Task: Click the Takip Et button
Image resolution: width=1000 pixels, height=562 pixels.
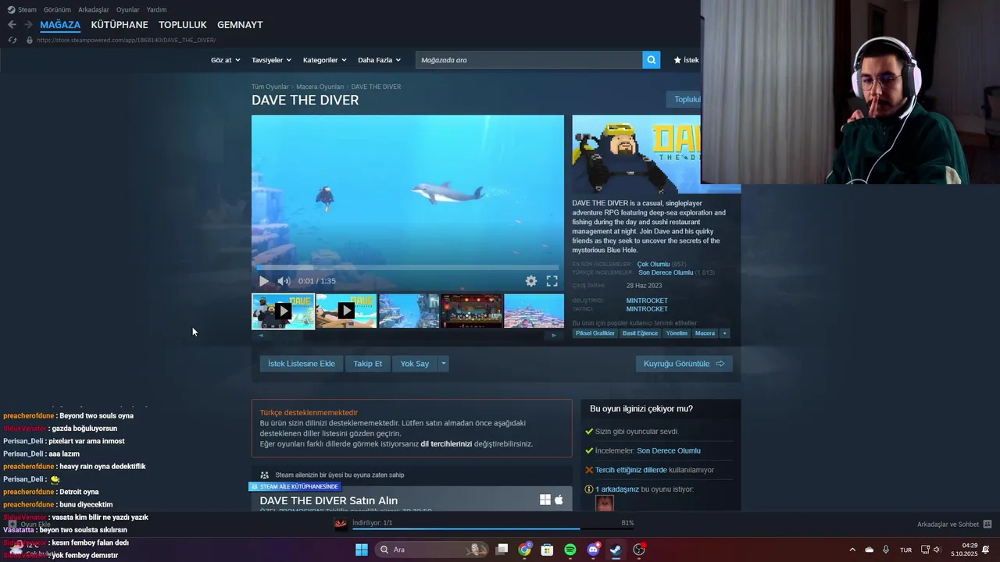Action: coord(368,364)
